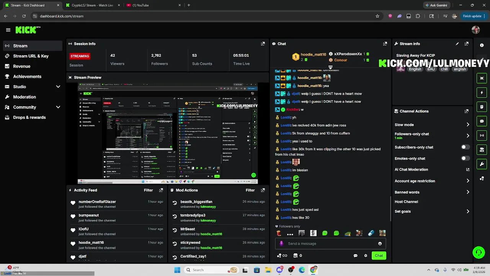Click the purple microphone icon in the message box

point(281,243)
